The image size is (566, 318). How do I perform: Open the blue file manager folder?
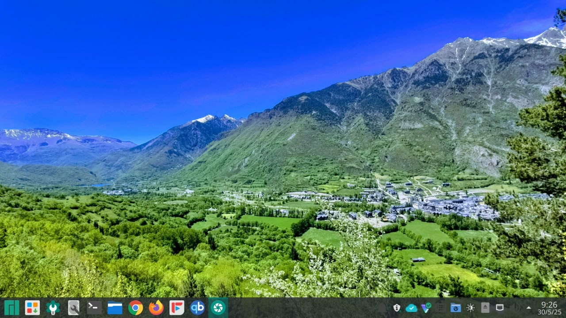click(x=115, y=307)
